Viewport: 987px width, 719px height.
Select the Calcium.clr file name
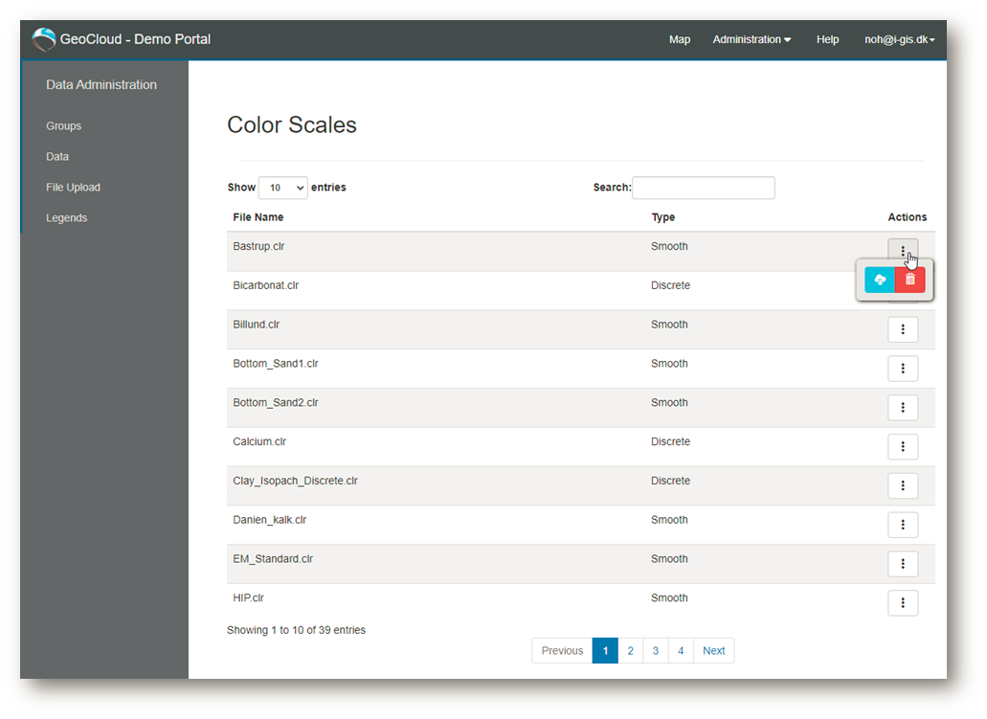point(259,441)
